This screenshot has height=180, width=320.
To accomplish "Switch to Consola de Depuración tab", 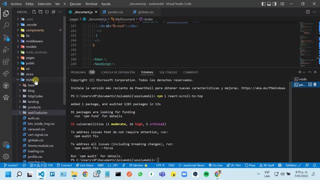I will pos(118,72).
